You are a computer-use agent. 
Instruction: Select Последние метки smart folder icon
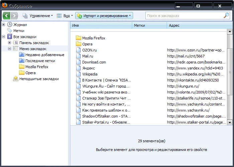[22, 61]
